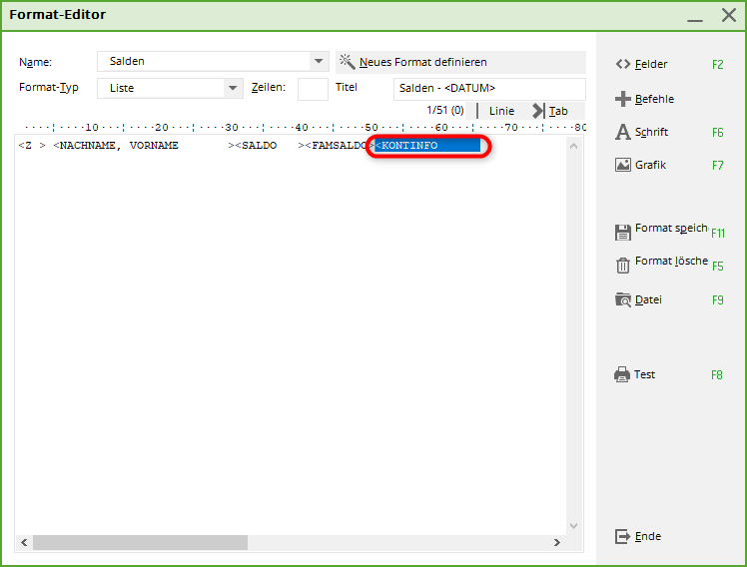
Task: Click the Linie button
Action: (501, 111)
